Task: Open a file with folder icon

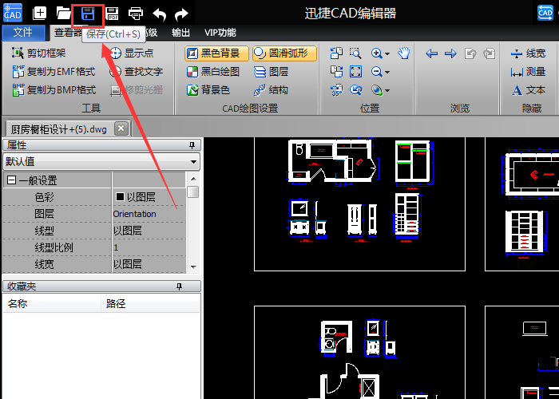Action: coord(63,14)
